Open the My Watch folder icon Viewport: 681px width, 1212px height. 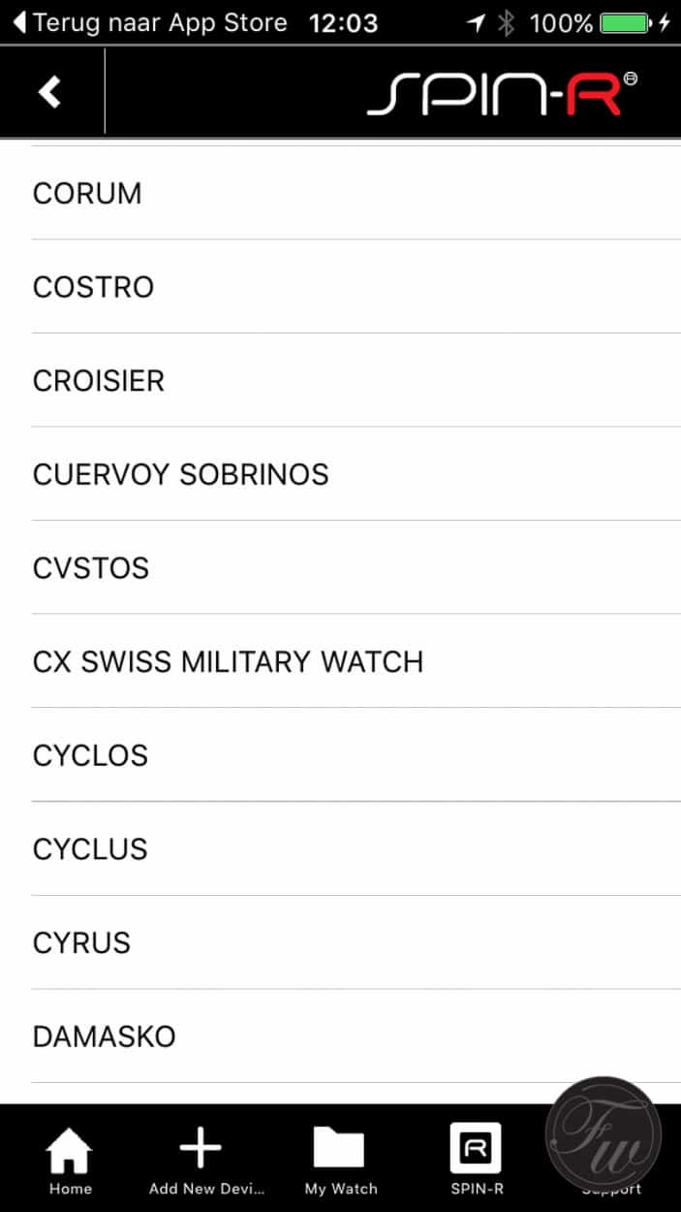pyautogui.click(x=339, y=1149)
